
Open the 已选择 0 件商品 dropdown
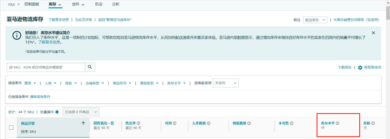81,112
